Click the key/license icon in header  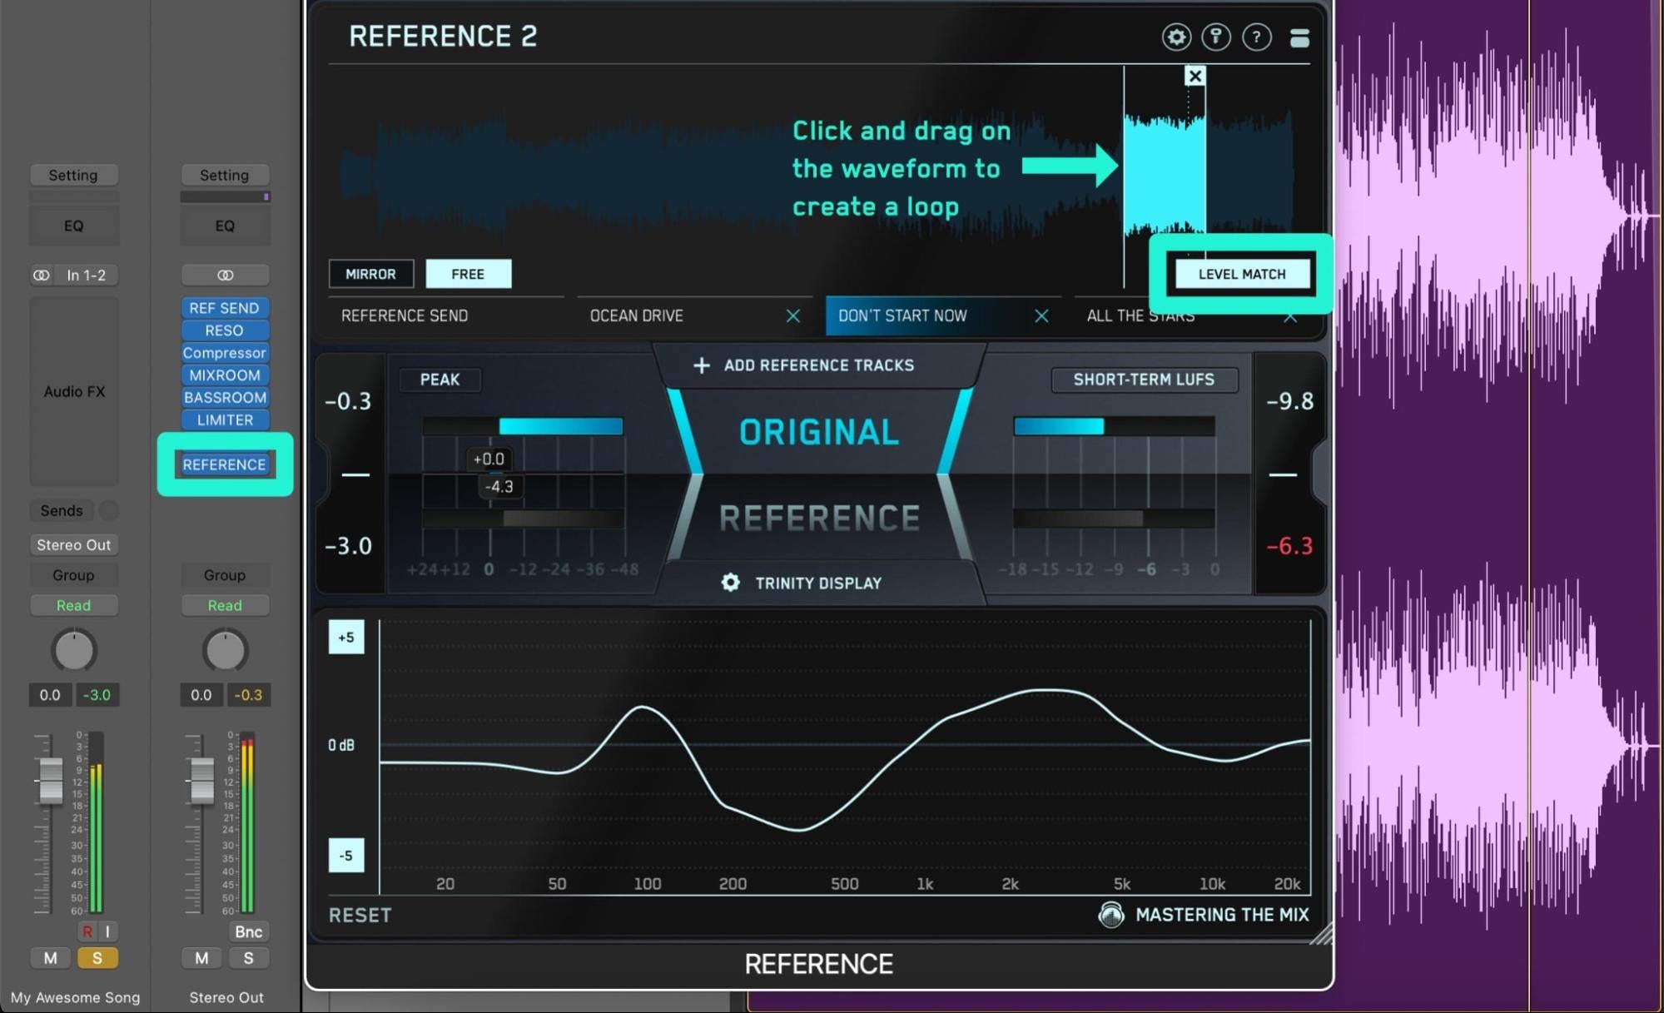(x=1216, y=37)
